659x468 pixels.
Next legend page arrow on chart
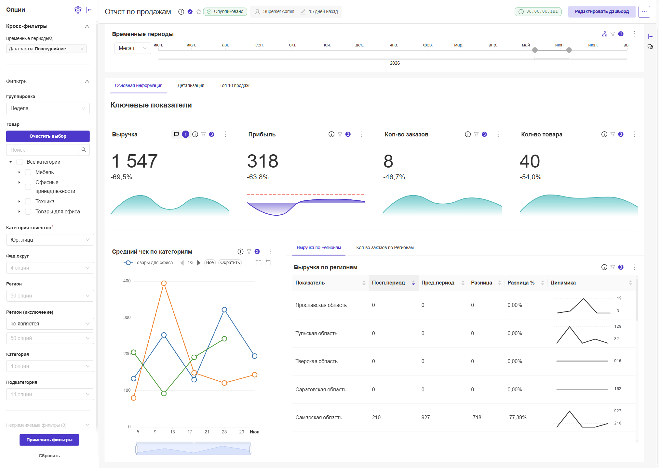point(199,262)
